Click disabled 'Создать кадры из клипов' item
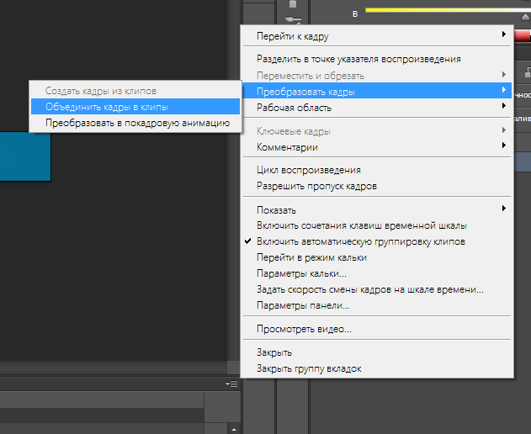This screenshot has width=531, height=434. [x=135, y=91]
